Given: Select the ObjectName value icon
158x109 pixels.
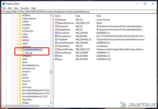Looking at the screenshot, I should pyautogui.click(x=56, y=46).
